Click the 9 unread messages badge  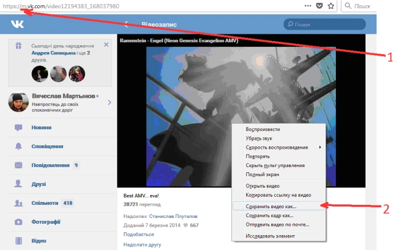pos(76,165)
